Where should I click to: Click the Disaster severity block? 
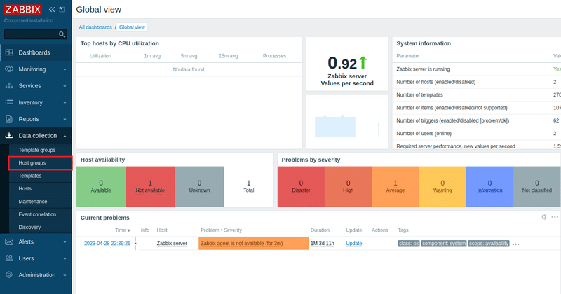coord(301,186)
